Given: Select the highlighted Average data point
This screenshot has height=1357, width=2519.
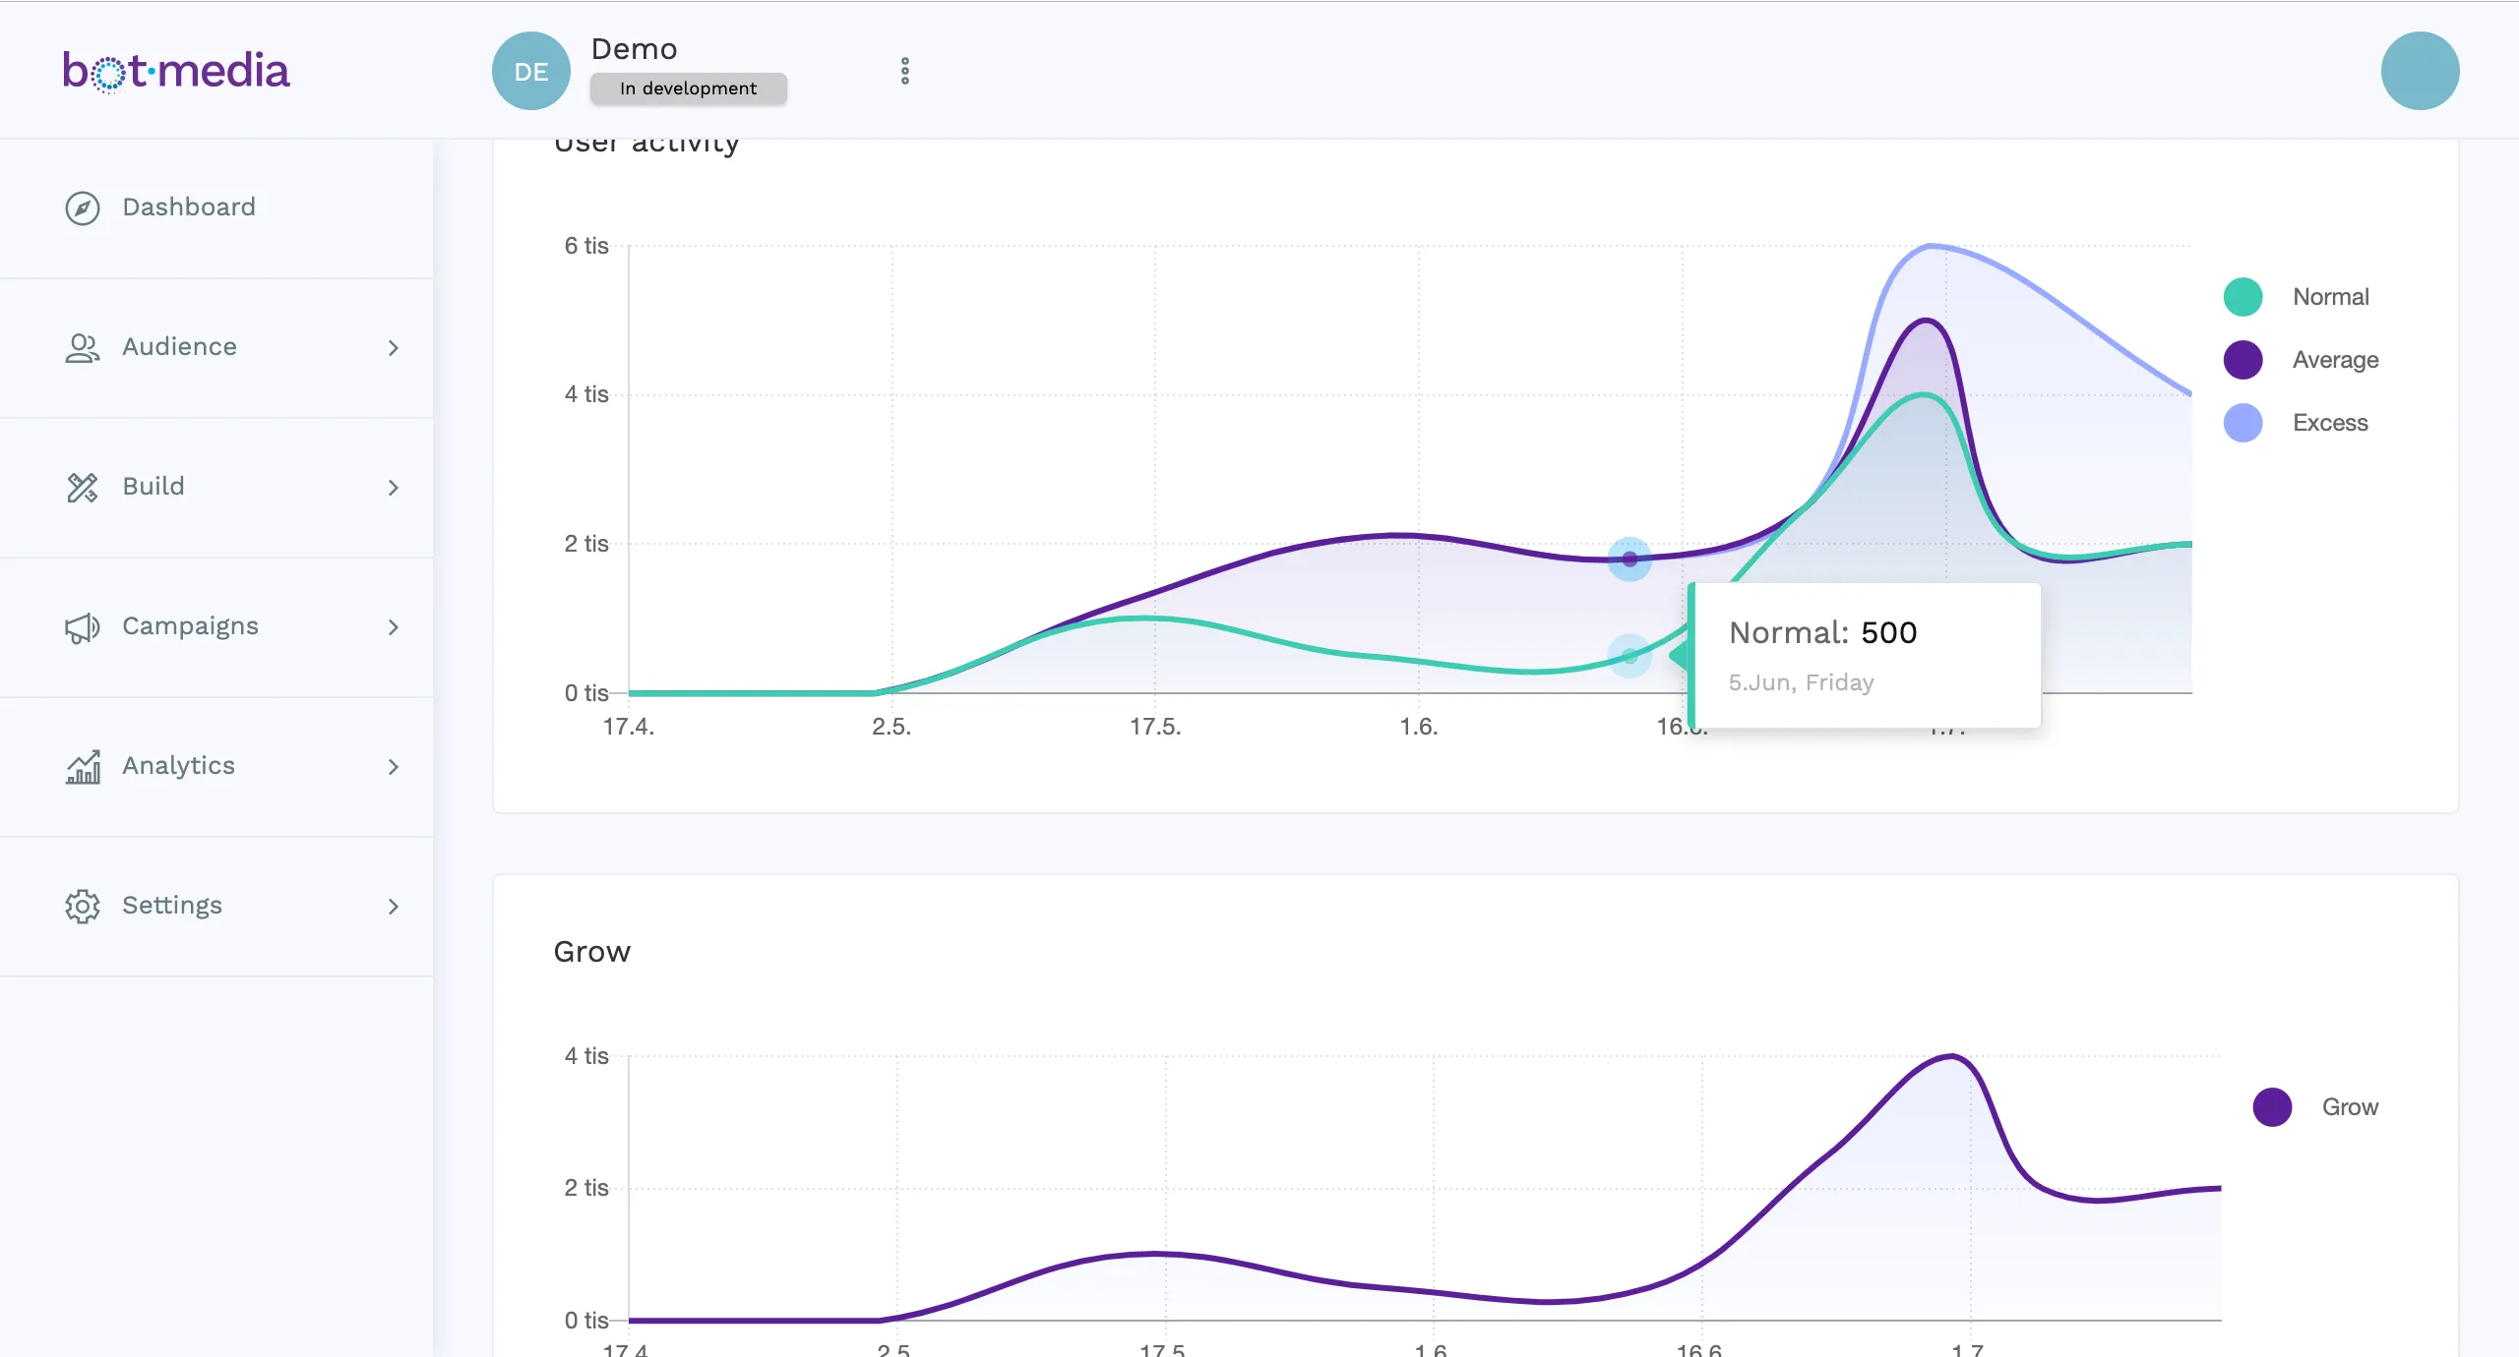Looking at the screenshot, I should (x=1629, y=559).
